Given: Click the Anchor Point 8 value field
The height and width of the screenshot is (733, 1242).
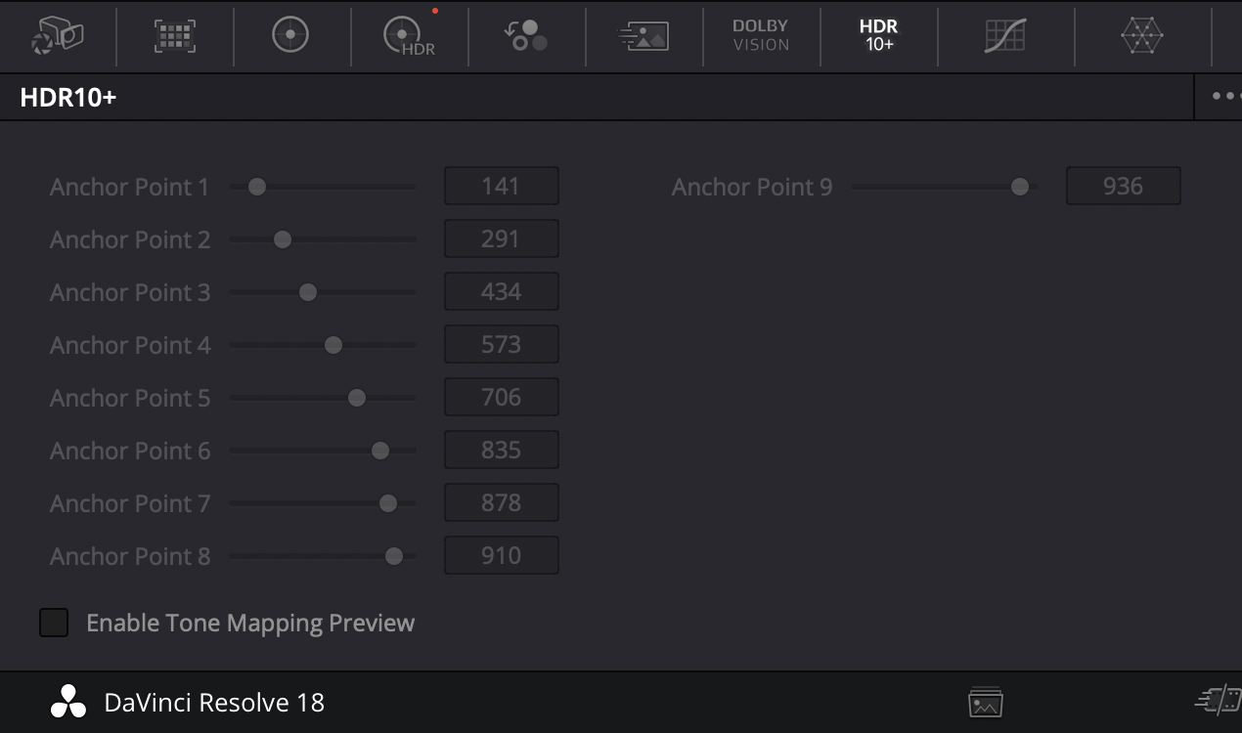Looking at the screenshot, I should coord(502,556).
